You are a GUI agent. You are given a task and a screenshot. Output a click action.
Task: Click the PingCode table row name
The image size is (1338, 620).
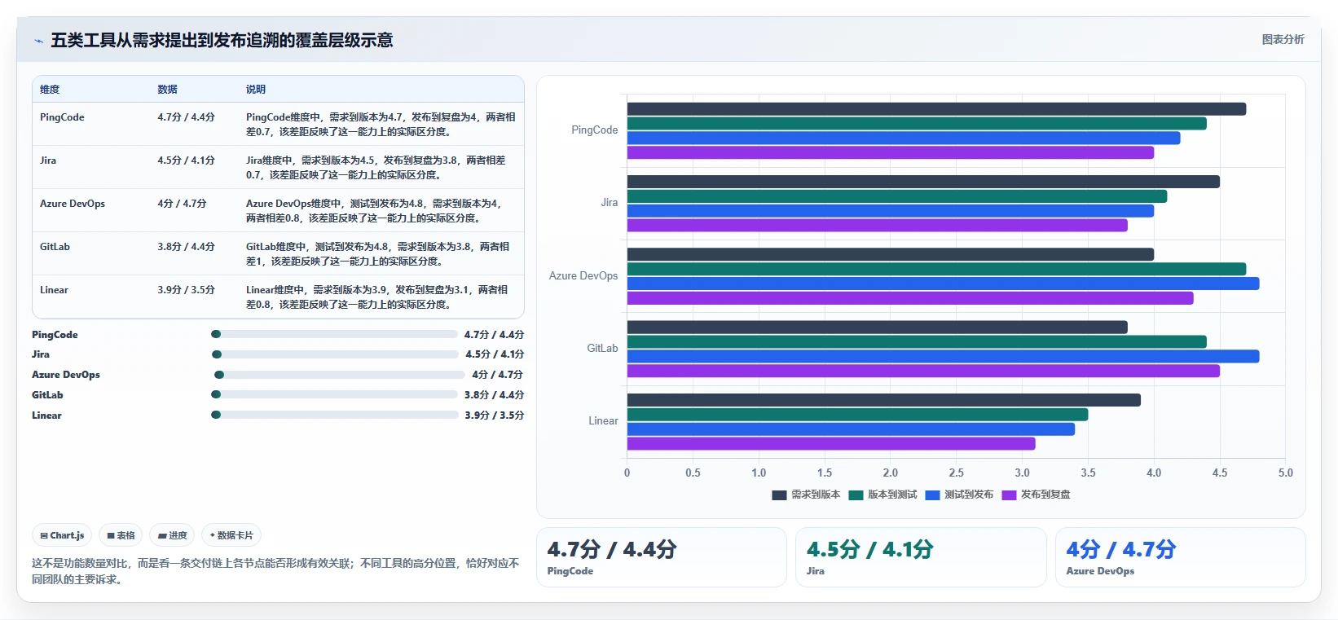[62, 117]
